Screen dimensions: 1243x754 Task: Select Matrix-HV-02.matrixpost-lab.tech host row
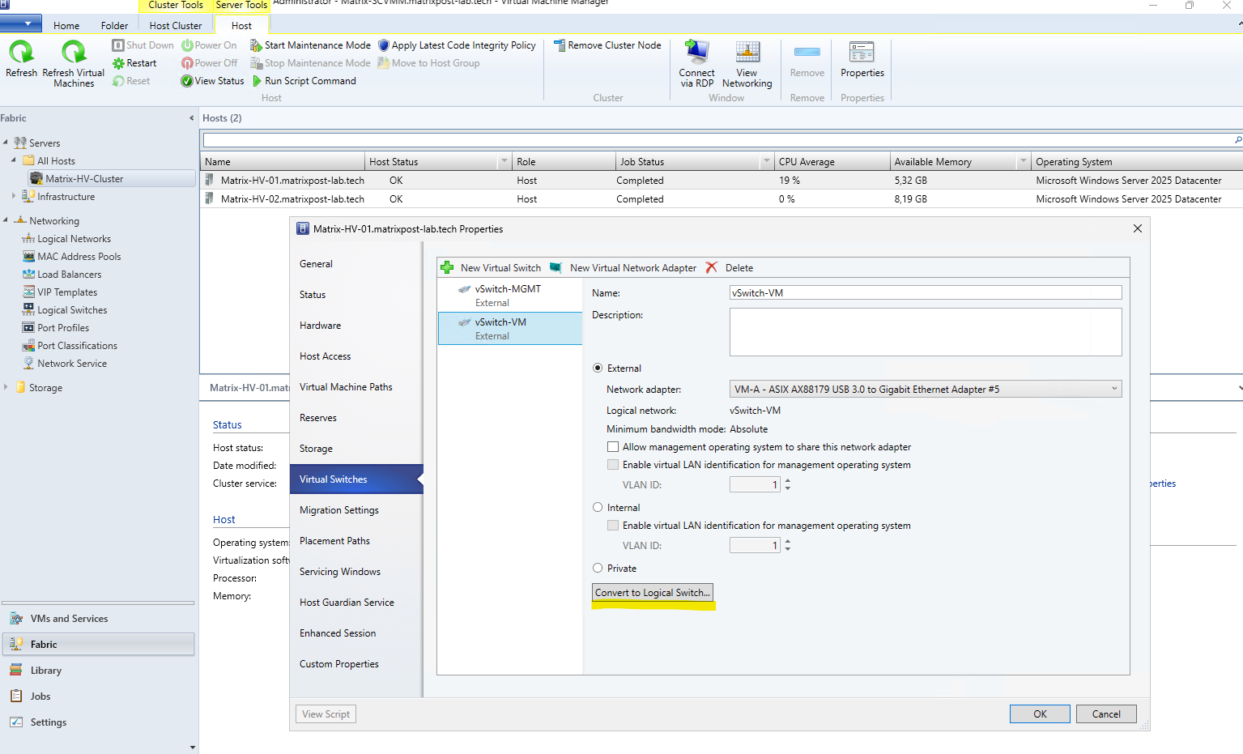tap(721, 199)
